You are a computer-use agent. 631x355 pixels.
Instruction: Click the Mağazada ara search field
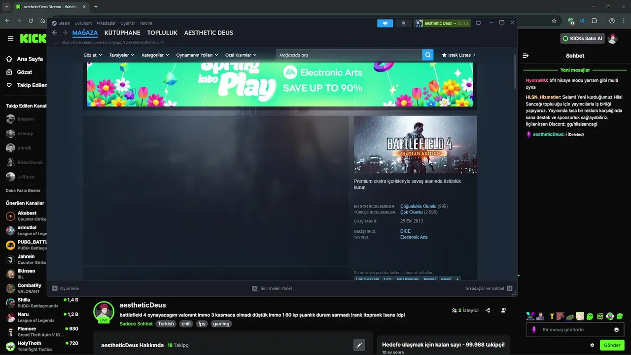(x=349, y=55)
